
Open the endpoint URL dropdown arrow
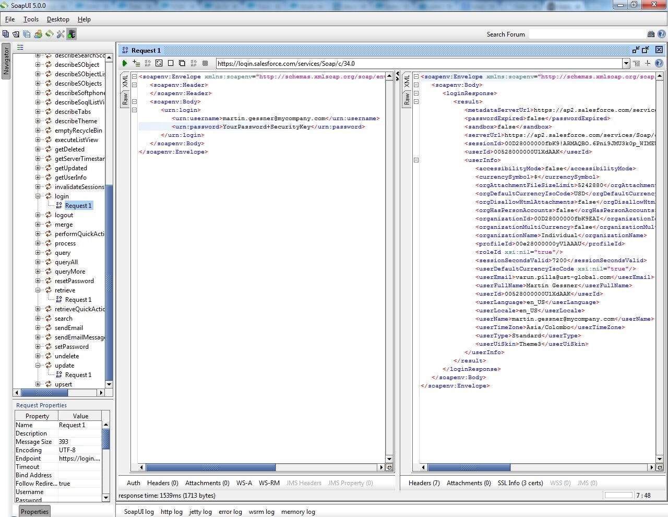[x=626, y=64]
